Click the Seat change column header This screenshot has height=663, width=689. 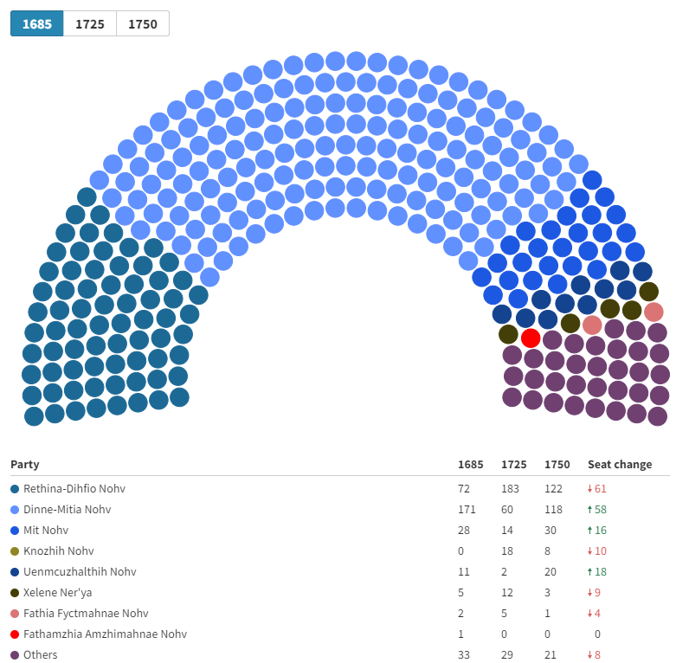620,465
